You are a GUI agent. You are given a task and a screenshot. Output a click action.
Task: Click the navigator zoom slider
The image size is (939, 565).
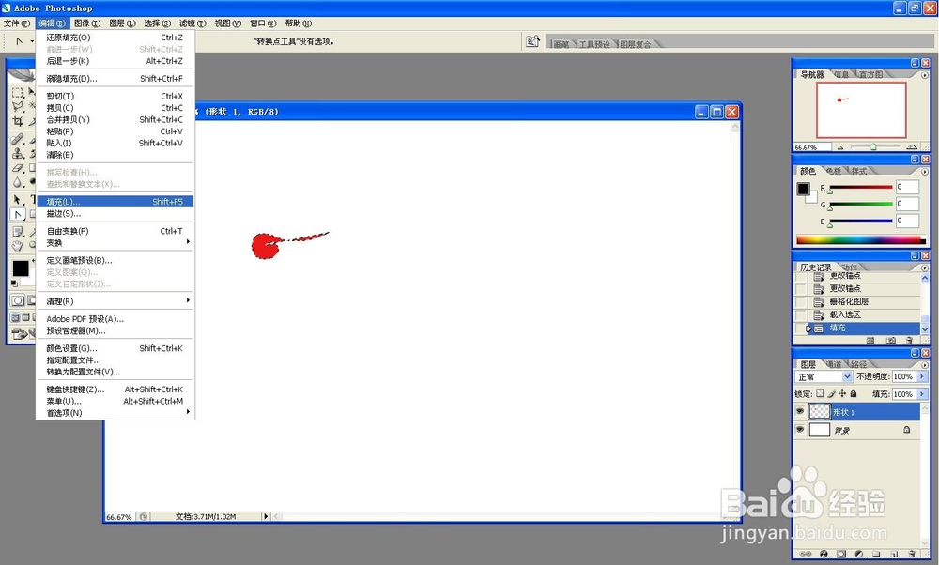(x=874, y=146)
